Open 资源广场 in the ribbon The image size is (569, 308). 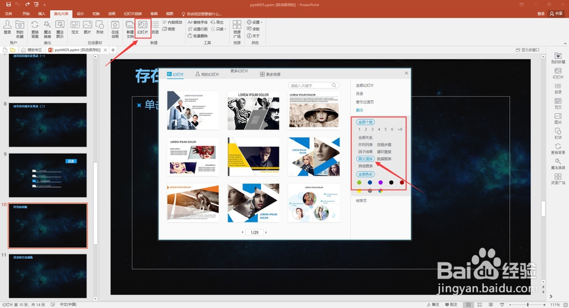[x=237, y=29]
